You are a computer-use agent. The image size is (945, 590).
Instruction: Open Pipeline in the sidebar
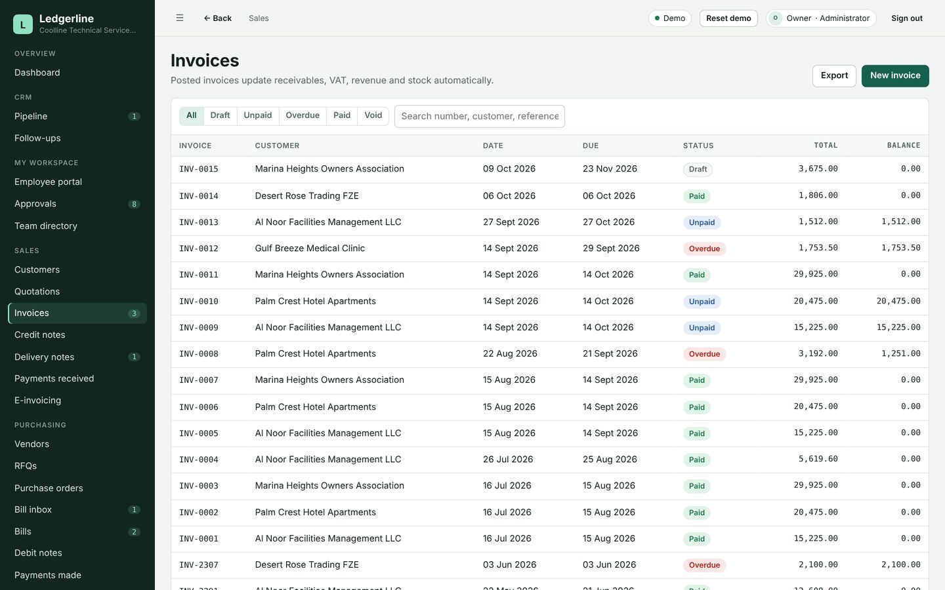point(77,117)
